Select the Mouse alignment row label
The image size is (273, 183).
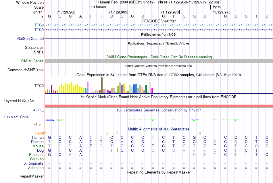click(38, 146)
